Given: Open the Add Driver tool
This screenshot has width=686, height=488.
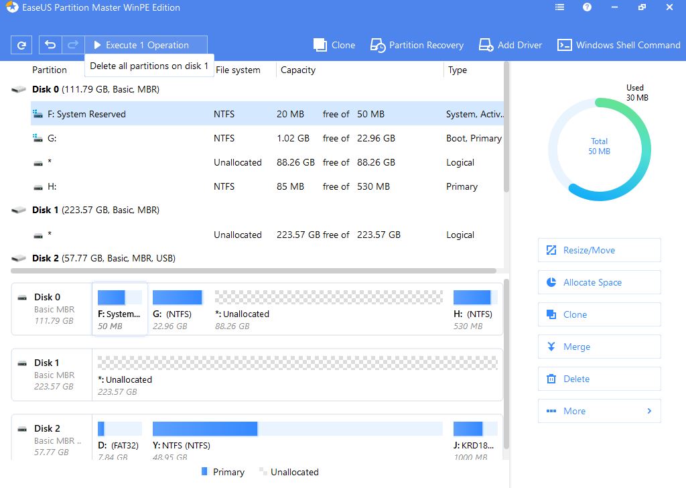Looking at the screenshot, I should tap(510, 46).
